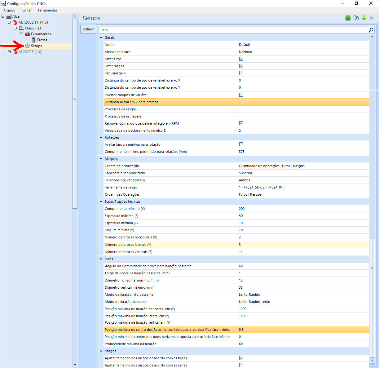Collapse the Especificações técnicas section
This screenshot has width=379, height=368.
click(101, 202)
